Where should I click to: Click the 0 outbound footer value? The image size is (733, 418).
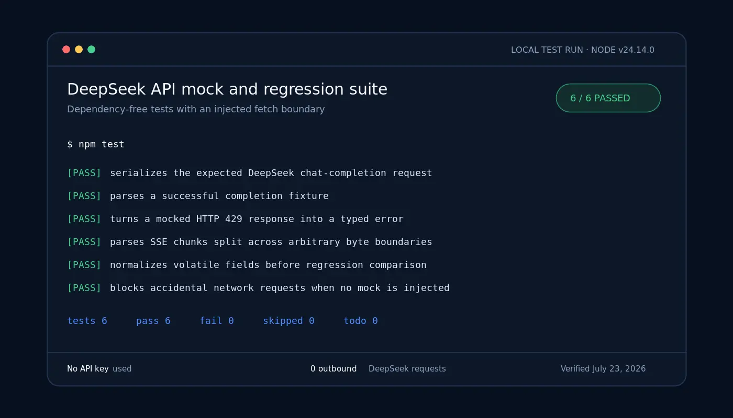pos(334,369)
